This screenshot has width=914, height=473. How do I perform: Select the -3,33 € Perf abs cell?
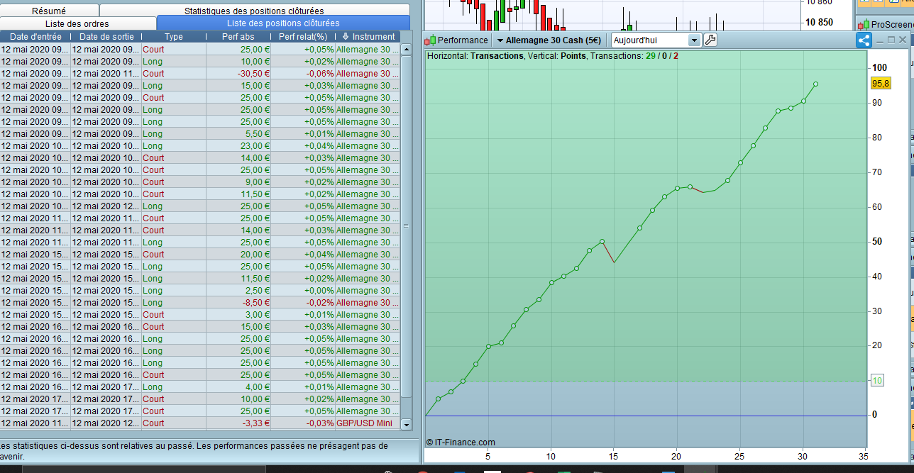238,423
